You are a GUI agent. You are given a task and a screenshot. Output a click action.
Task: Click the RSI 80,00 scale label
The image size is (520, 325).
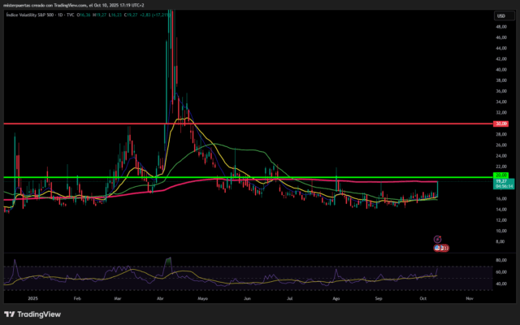coord(503,260)
